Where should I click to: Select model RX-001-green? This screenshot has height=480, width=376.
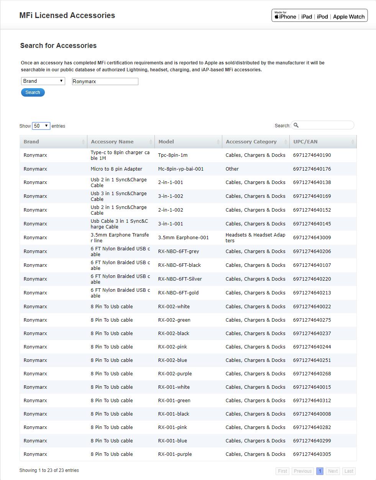coord(174,401)
